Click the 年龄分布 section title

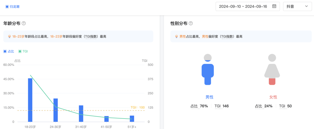click(x=12, y=24)
